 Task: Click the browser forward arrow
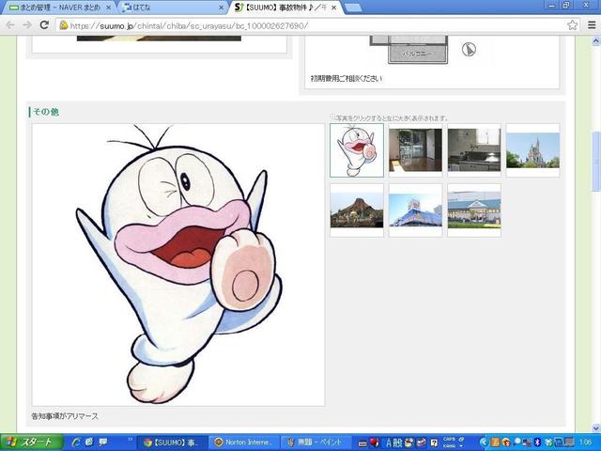click(27, 25)
